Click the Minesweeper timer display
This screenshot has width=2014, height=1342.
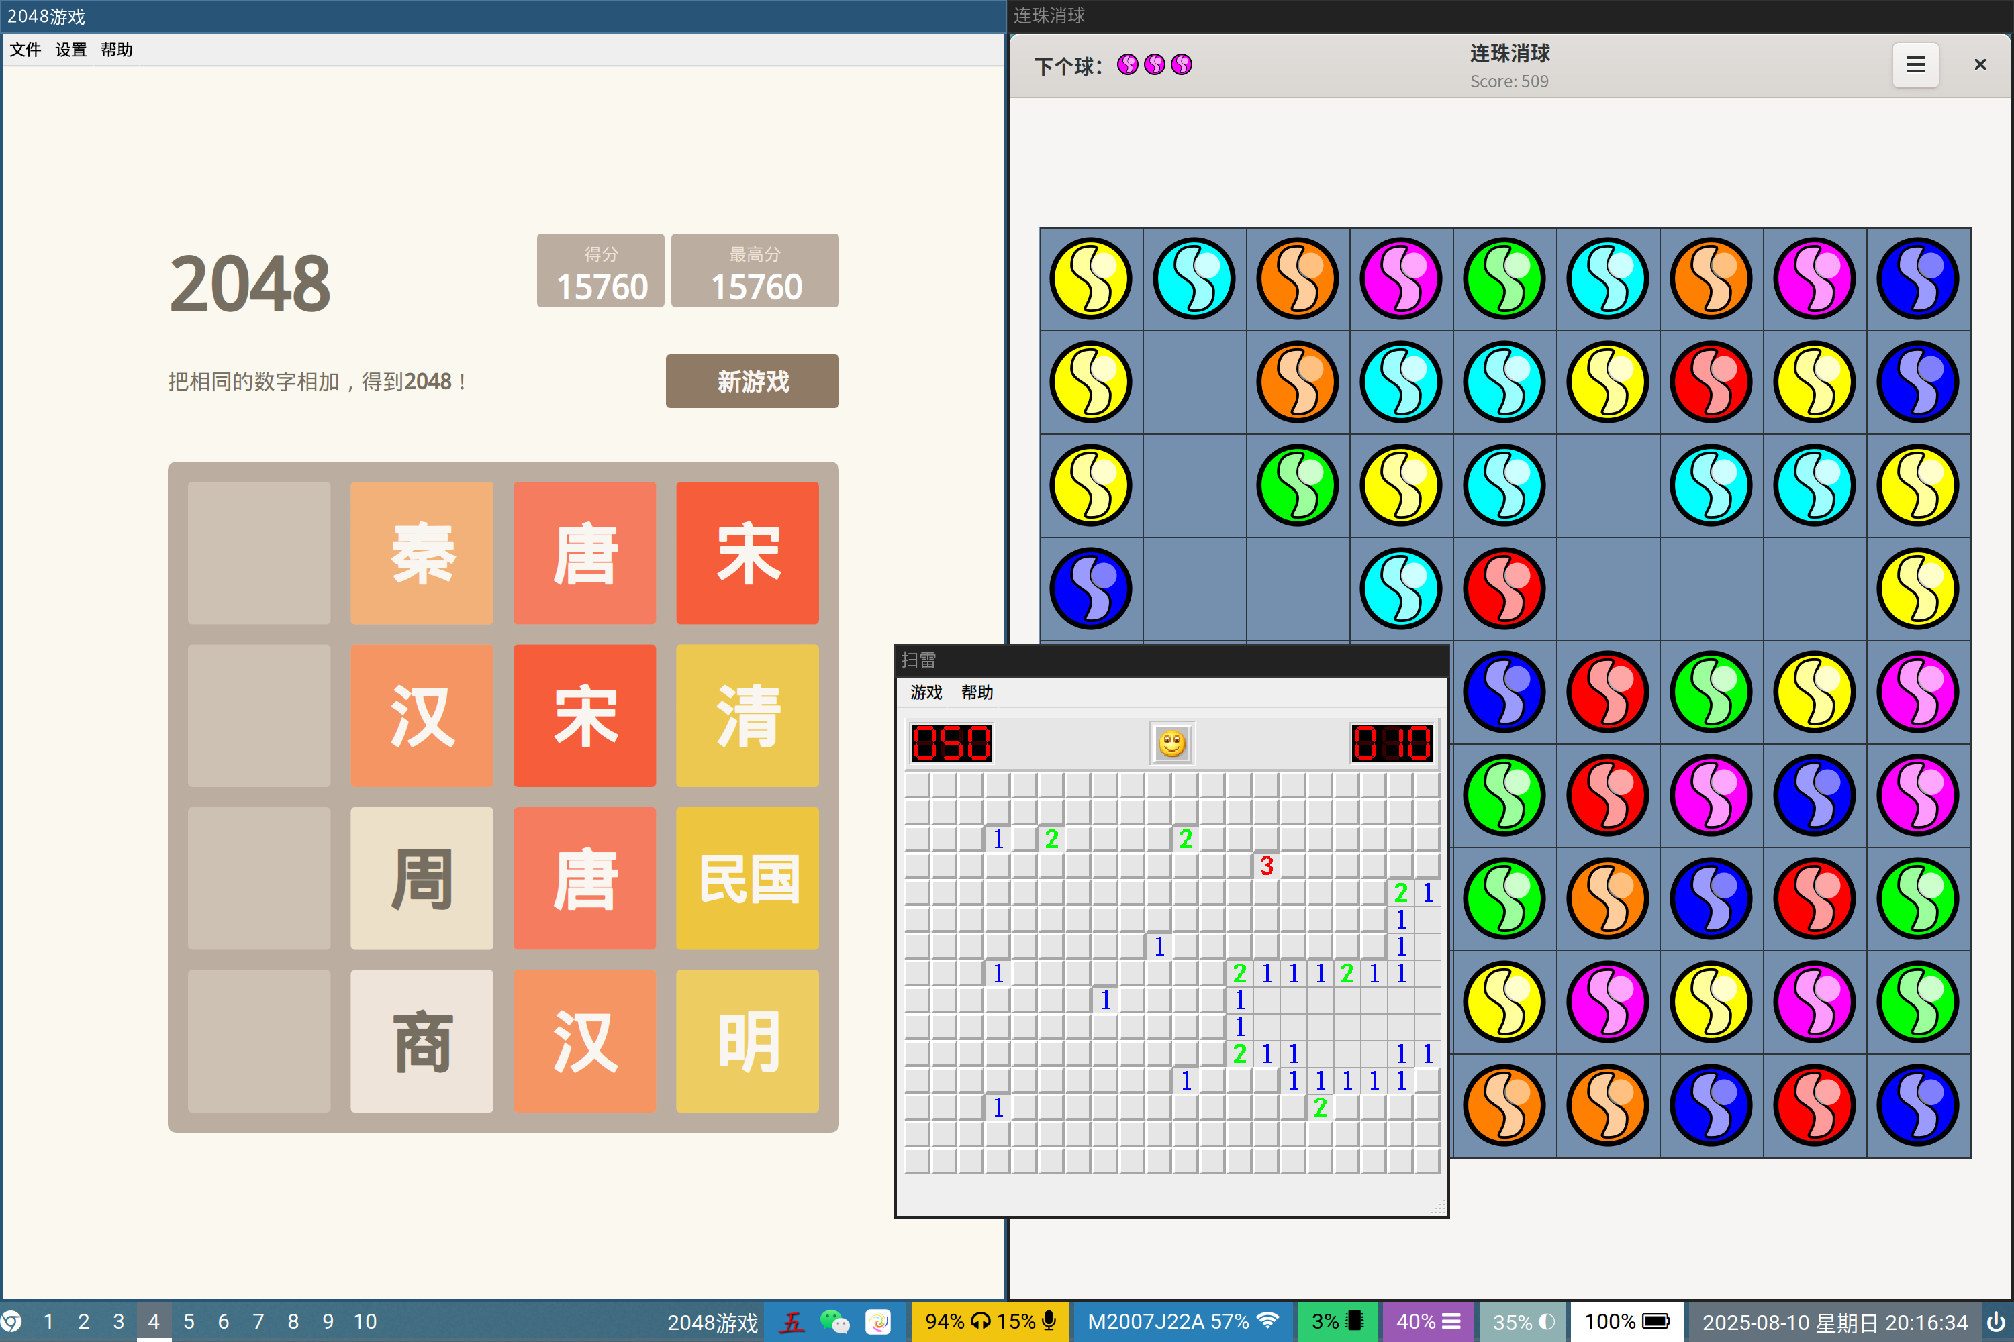tap(1392, 743)
